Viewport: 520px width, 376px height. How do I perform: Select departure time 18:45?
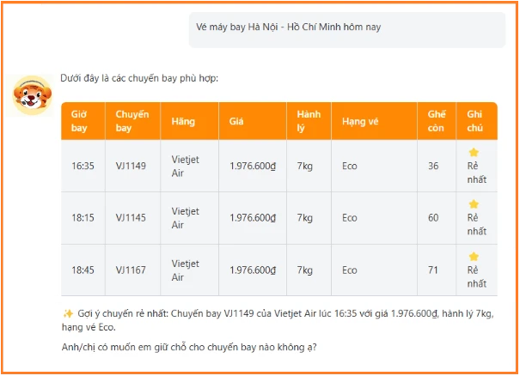click(83, 270)
